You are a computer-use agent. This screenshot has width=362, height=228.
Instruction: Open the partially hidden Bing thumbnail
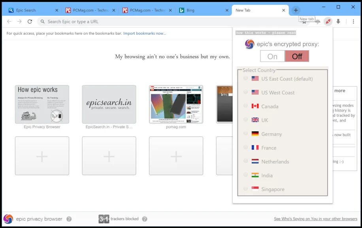pos(224,105)
